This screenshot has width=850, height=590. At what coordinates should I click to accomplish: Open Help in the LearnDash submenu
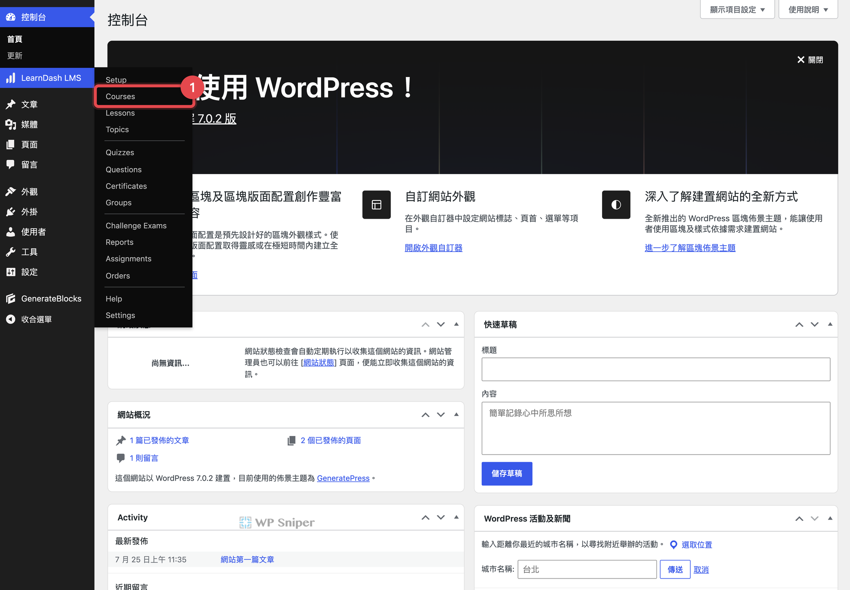(114, 299)
